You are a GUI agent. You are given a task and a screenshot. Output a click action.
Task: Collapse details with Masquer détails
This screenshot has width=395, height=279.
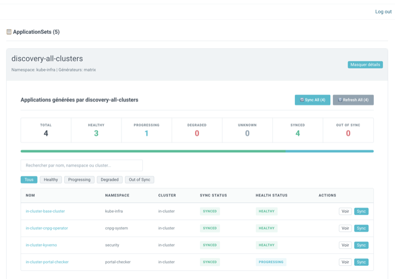pyautogui.click(x=365, y=65)
